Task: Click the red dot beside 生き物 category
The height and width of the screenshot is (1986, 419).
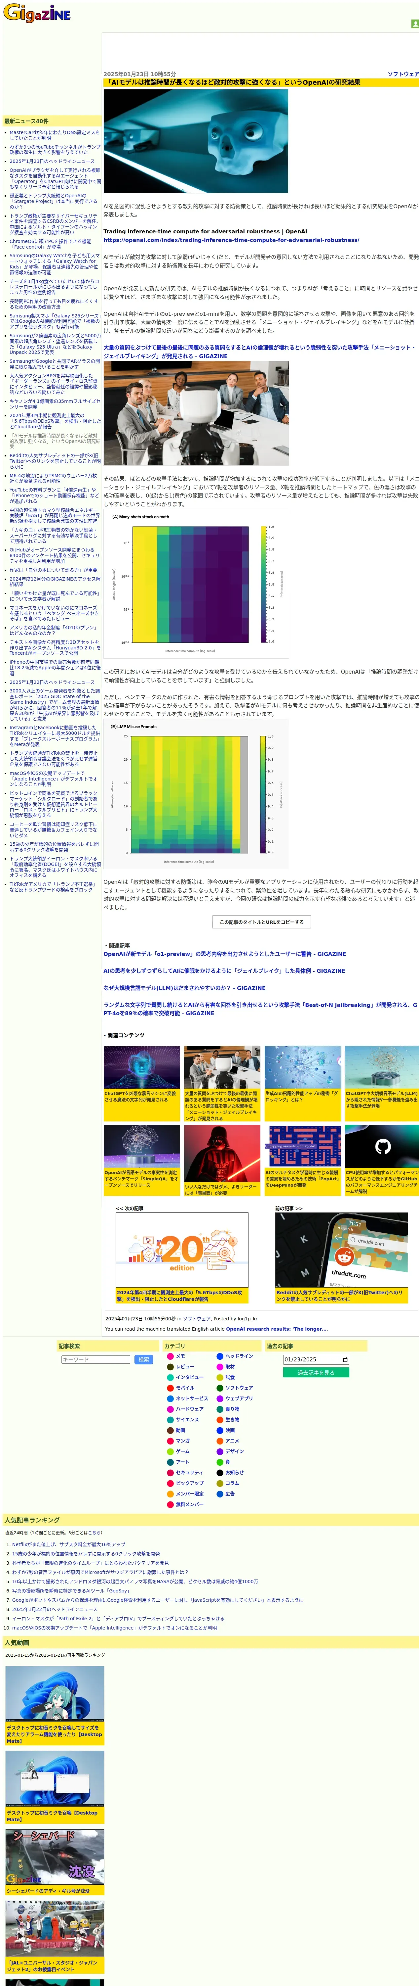Action: [x=219, y=1419]
